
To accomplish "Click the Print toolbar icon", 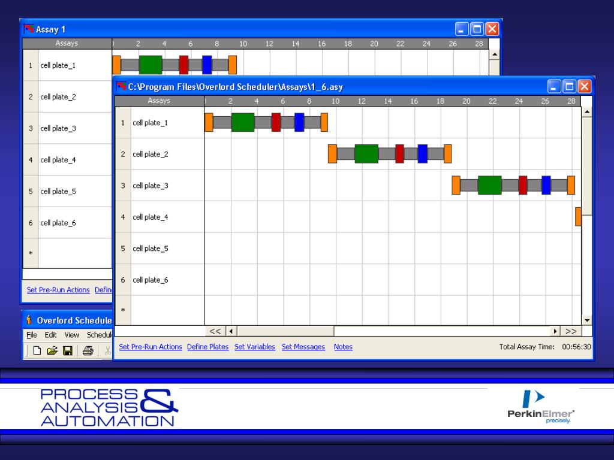I will coord(88,350).
